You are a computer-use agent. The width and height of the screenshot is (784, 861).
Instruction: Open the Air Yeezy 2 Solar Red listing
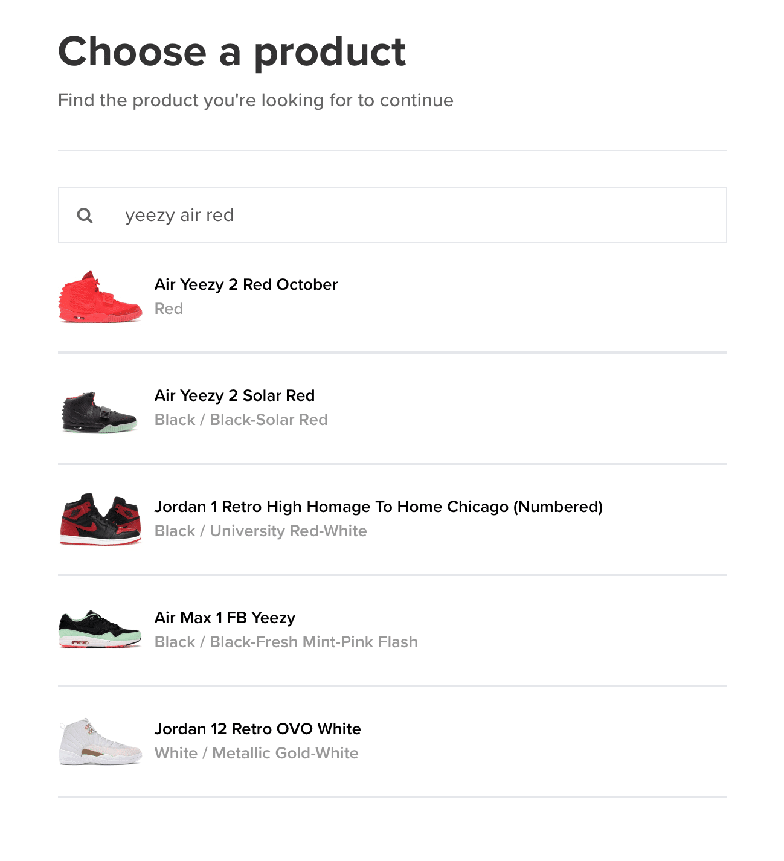click(234, 395)
